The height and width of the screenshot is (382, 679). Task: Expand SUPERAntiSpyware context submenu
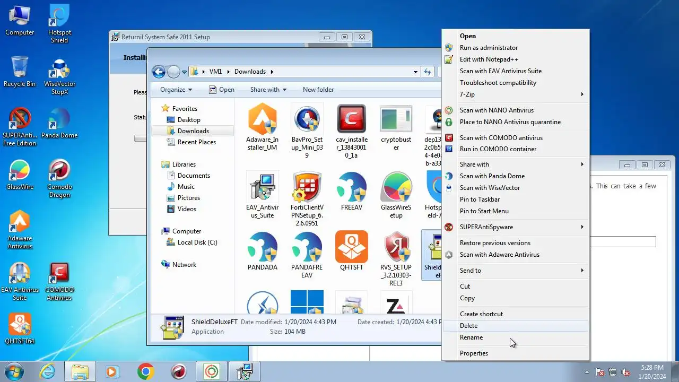(x=515, y=227)
